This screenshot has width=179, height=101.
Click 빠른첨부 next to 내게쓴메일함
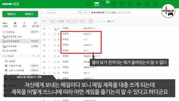(34, 41)
